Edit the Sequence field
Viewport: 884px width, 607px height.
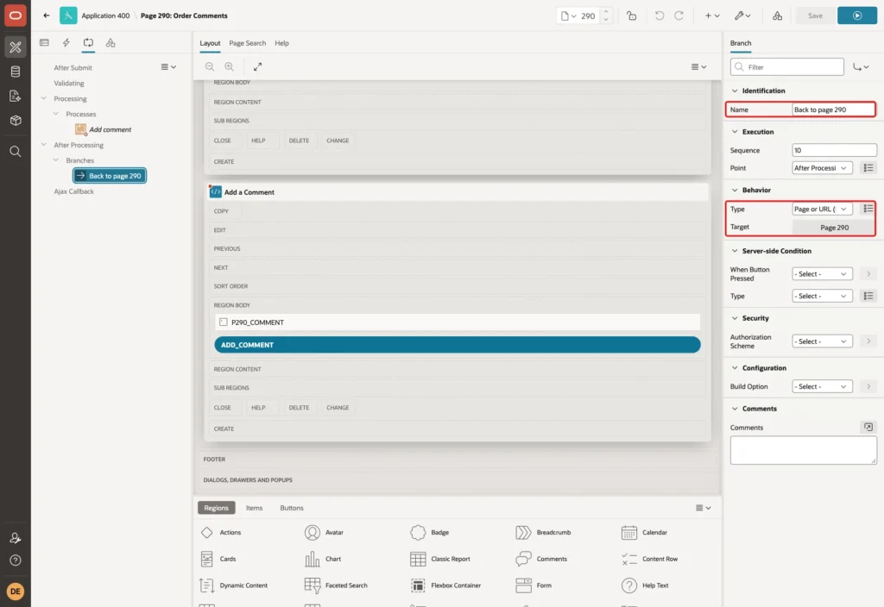834,150
